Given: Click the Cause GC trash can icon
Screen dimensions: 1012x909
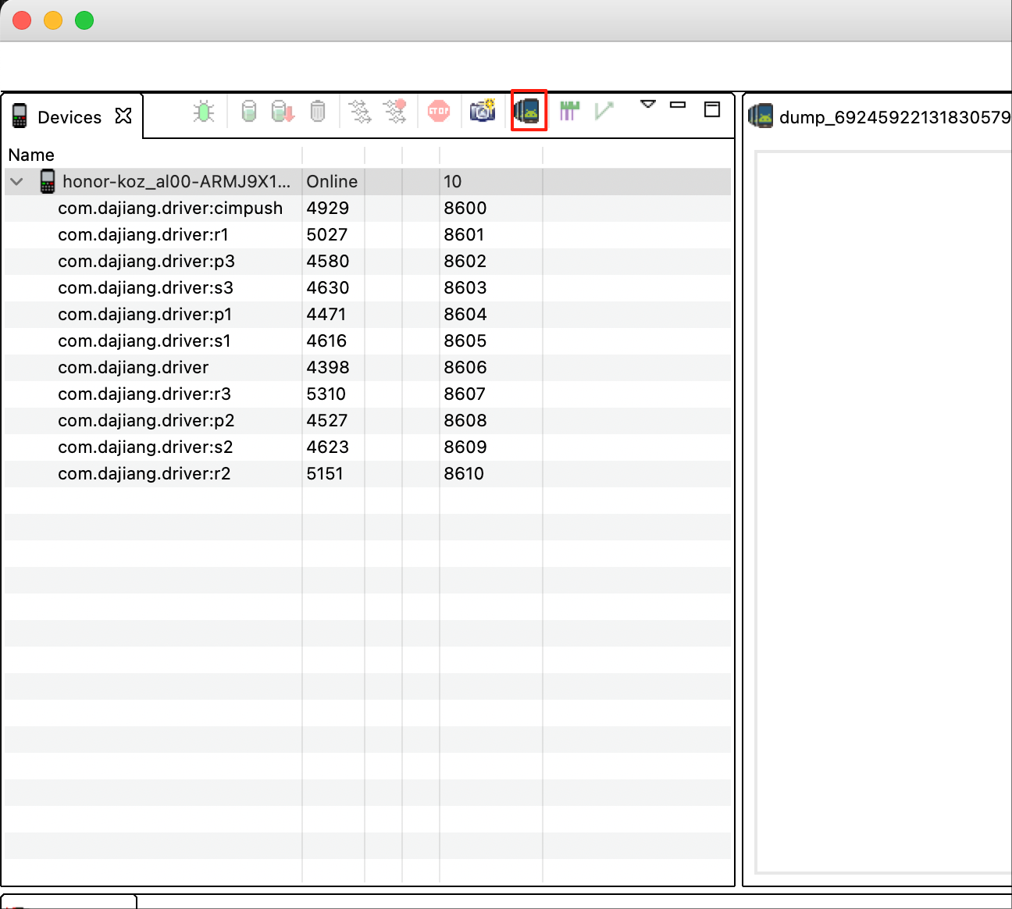Looking at the screenshot, I should click(318, 112).
